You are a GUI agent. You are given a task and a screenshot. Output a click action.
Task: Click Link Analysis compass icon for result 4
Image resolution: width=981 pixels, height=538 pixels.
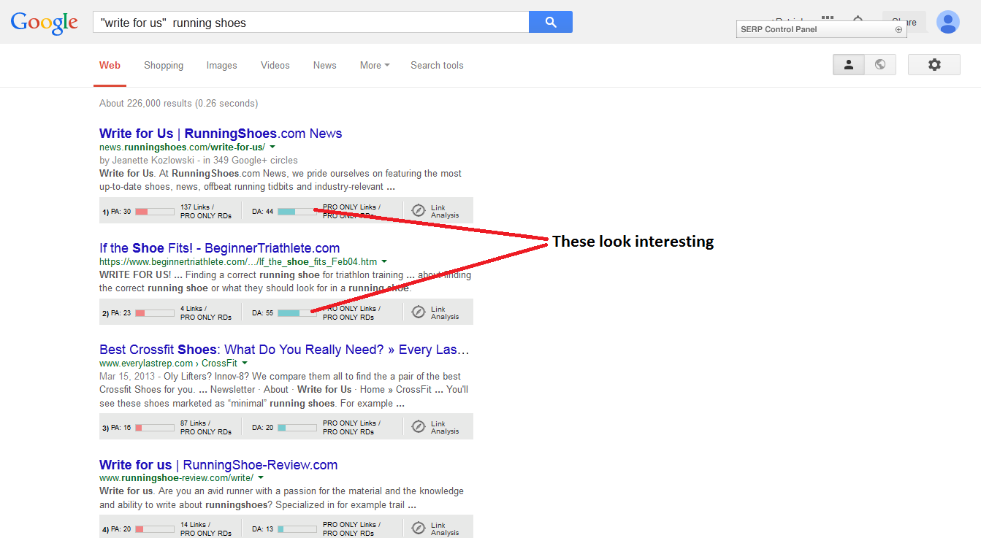pos(419,528)
